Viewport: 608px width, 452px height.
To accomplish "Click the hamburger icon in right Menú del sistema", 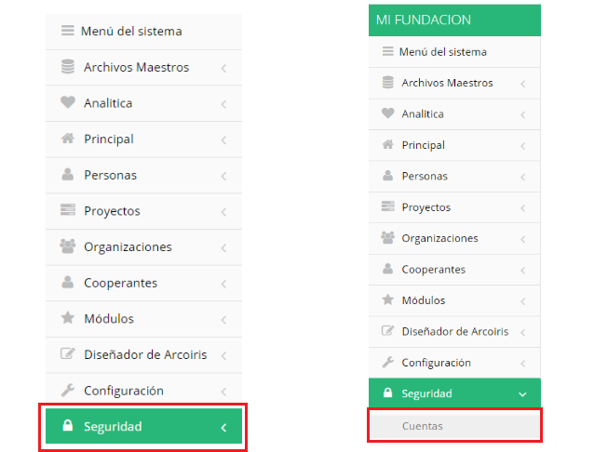I will [387, 51].
